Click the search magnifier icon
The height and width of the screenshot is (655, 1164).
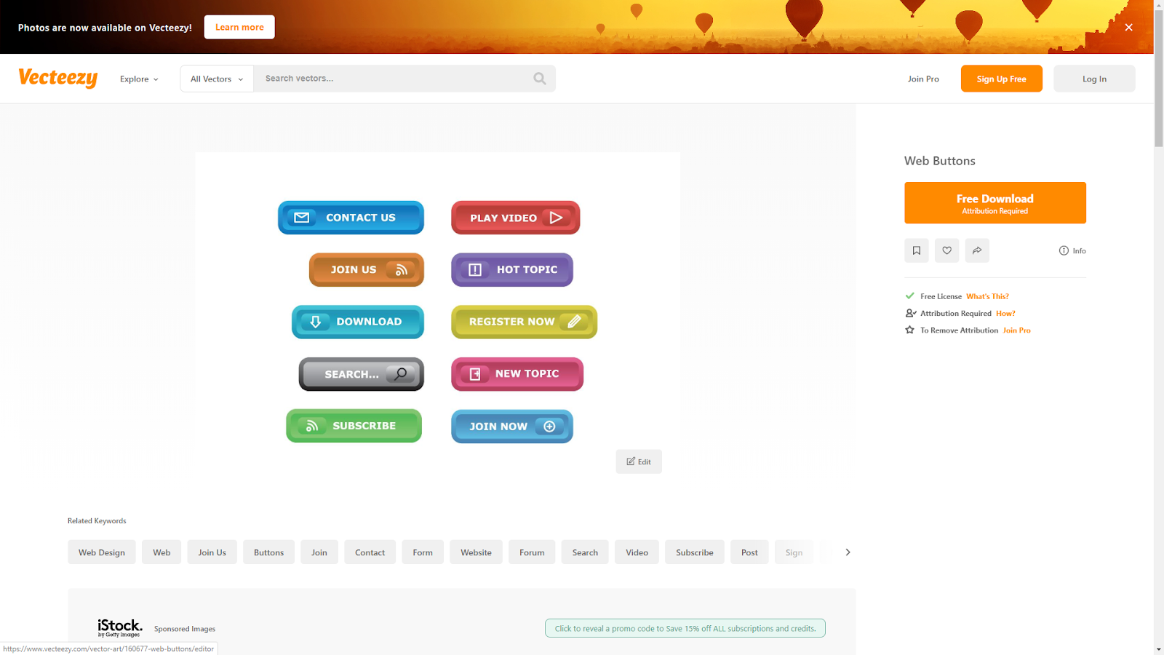click(x=539, y=78)
